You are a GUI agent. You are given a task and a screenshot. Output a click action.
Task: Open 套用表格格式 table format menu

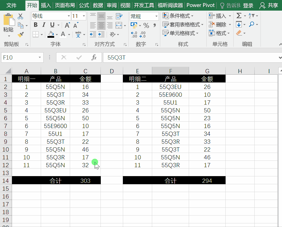point(183,25)
